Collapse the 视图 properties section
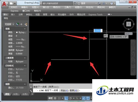138x102 pixels. [25, 84]
